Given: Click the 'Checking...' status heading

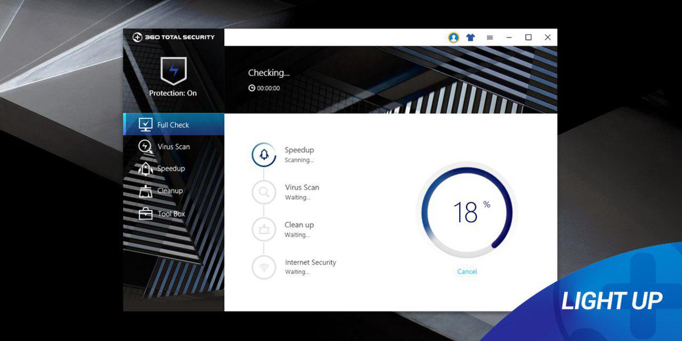Looking at the screenshot, I should (x=269, y=73).
